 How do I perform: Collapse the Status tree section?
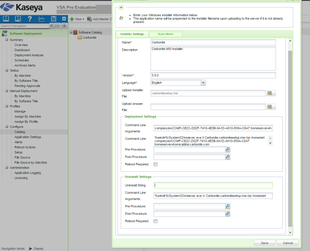(x=7, y=70)
